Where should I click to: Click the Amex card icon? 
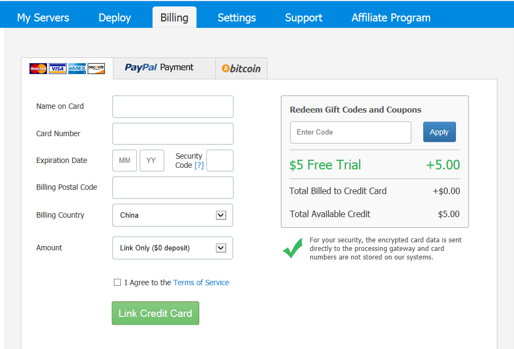77,69
